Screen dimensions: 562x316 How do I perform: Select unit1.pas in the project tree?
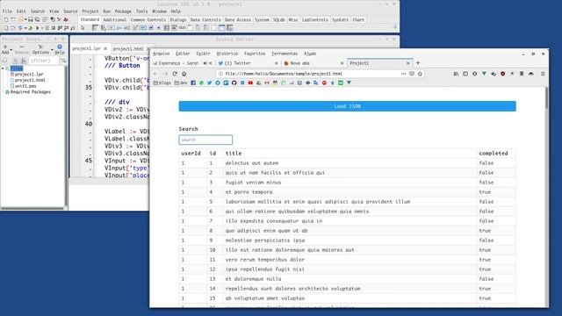[25, 86]
